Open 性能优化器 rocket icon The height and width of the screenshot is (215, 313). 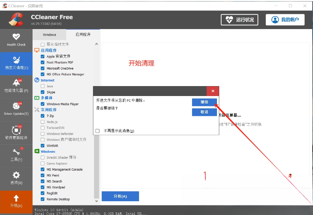coord(16,83)
